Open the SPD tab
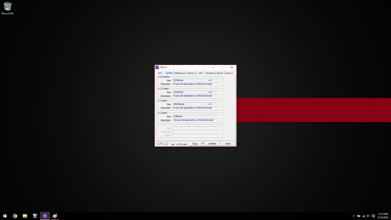This screenshot has height=220, width=391. pyautogui.click(x=201, y=73)
